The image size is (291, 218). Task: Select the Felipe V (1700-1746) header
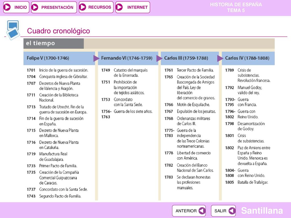tap(59, 58)
